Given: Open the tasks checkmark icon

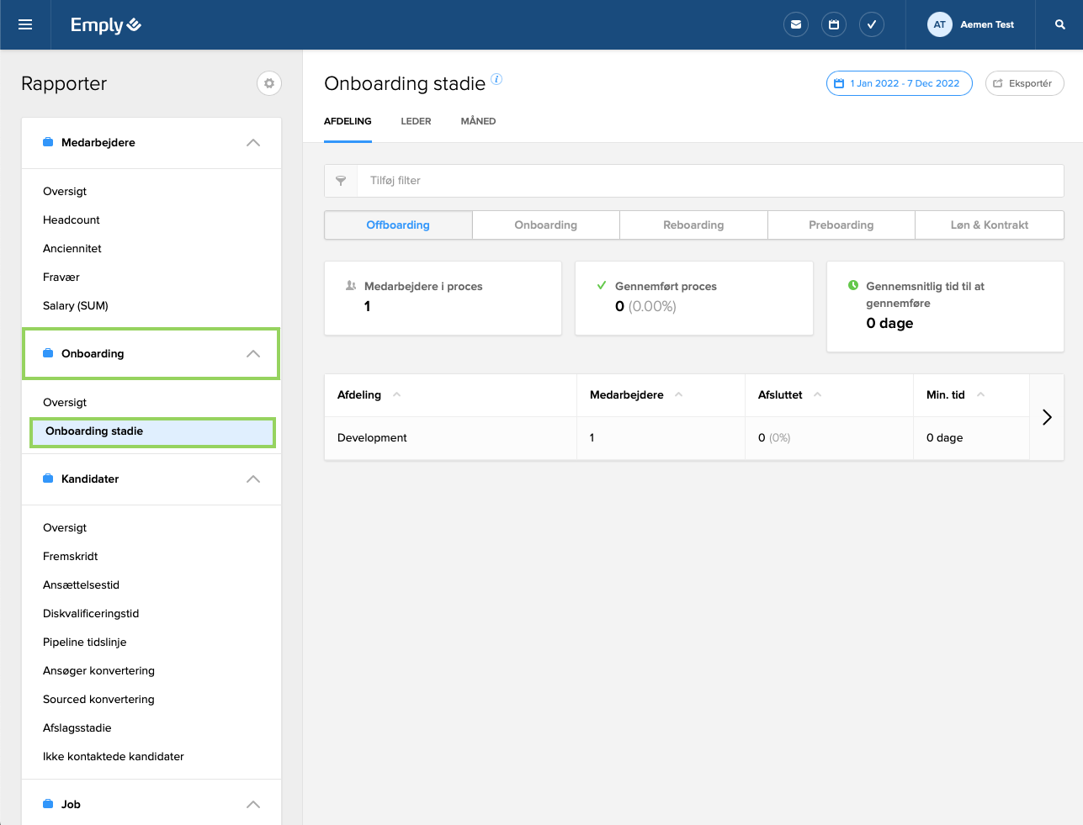Looking at the screenshot, I should [x=871, y=24].
